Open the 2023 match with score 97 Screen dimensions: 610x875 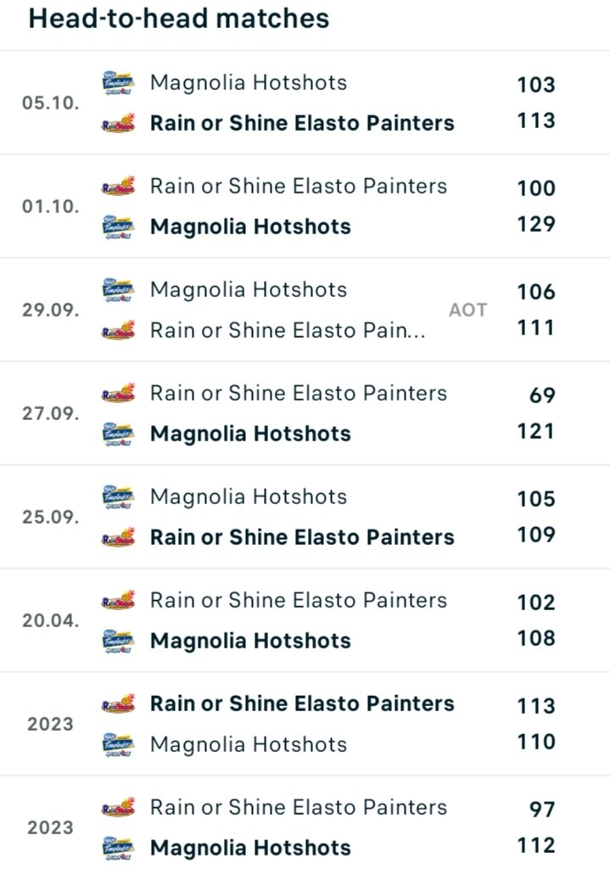coord(305,827)
